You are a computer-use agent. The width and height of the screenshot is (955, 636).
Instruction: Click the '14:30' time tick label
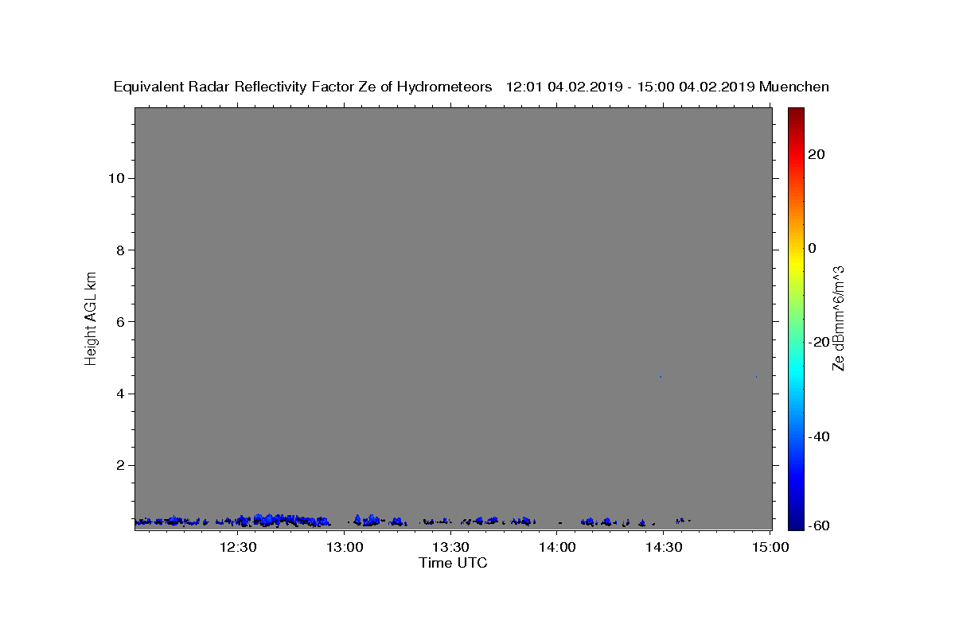pyautogui.click(x=664, y=547)
